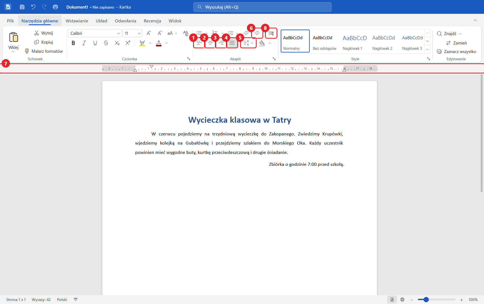Expand the line spacing options dropdown
Image resolution: width=484 pixels, height=304 pixels.
[252, 43]
